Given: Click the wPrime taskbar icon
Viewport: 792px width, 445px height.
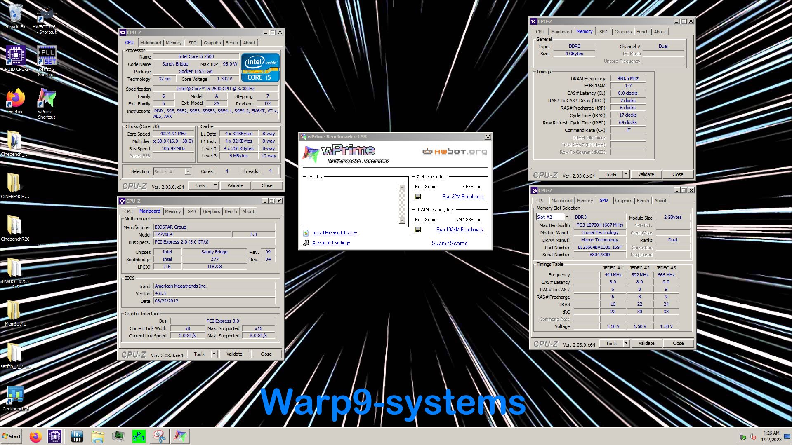Looking at the screenshot, I should click(x=180, y=436).
